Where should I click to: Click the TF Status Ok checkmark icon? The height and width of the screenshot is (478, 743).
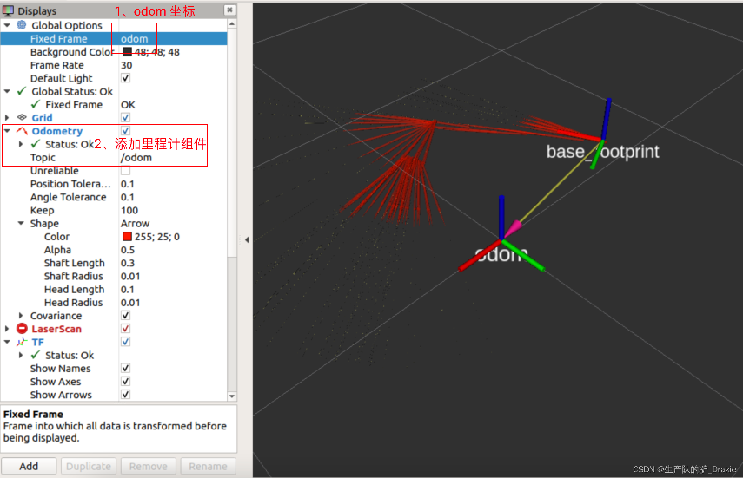pos(36,355)
